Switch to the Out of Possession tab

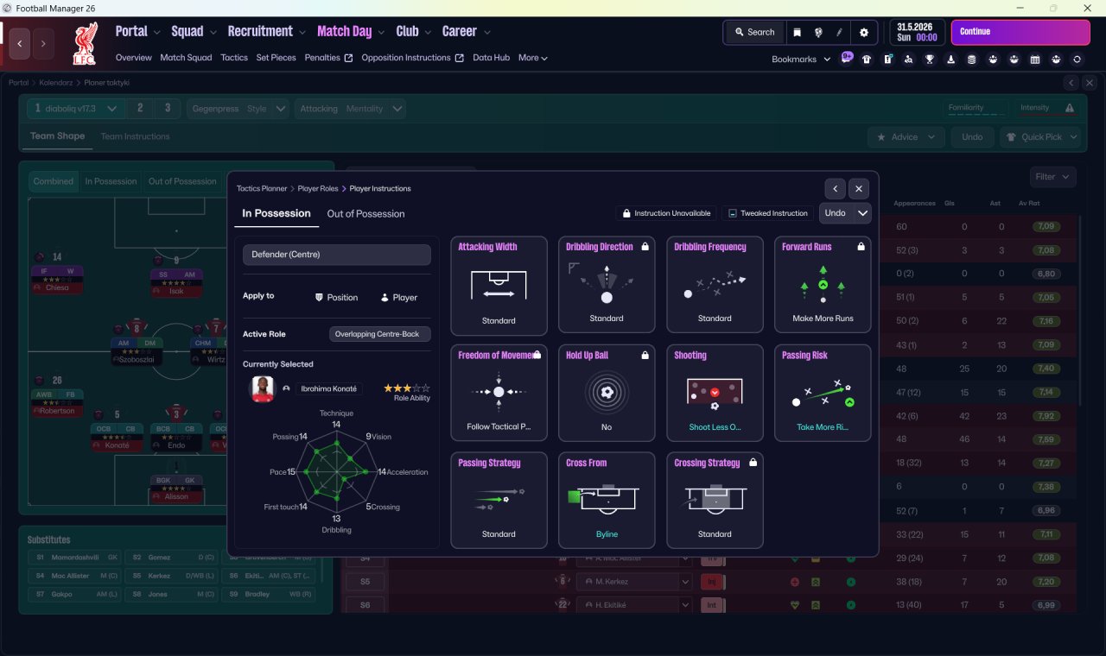tap(365, 213)
